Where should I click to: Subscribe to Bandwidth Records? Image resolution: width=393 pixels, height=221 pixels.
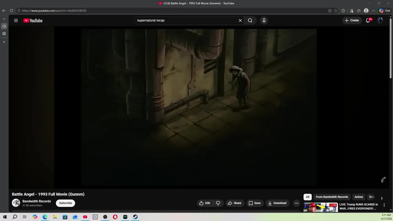[x=65, y=203]
